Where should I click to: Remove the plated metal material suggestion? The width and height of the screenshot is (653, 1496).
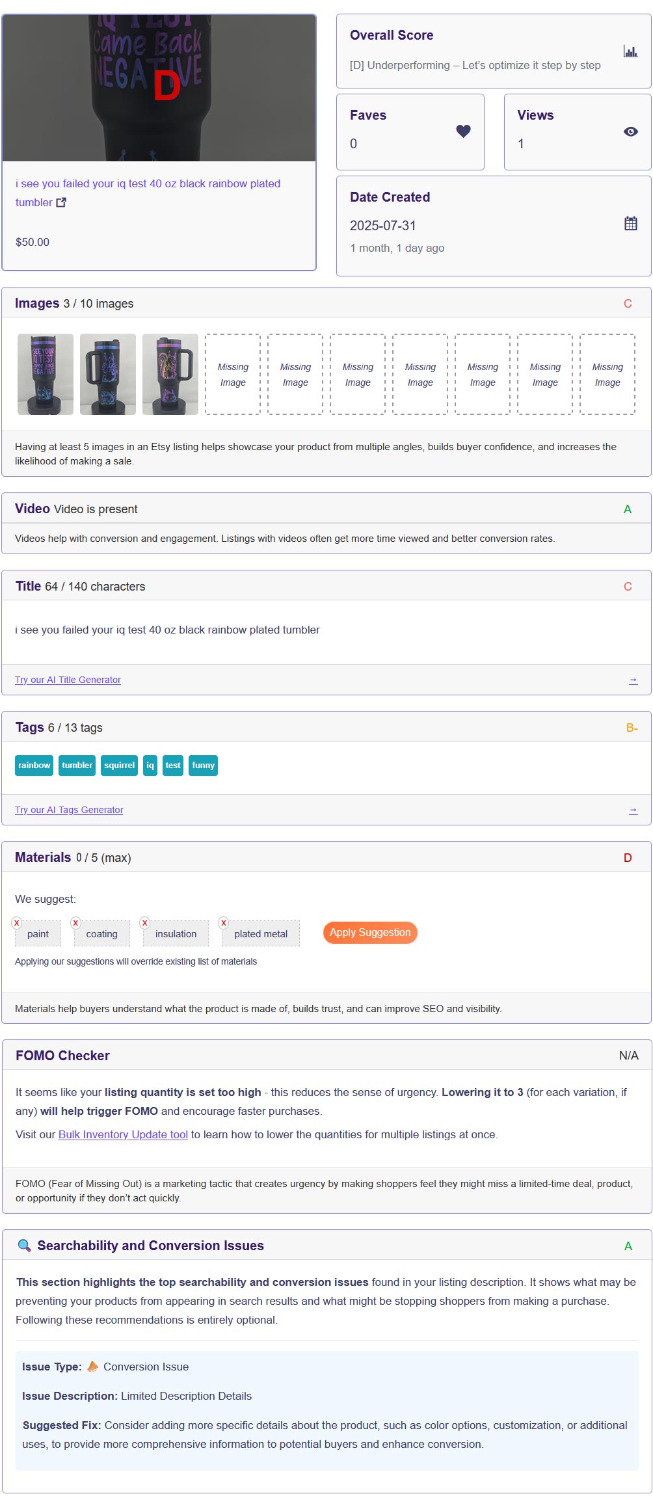tap(224, 922)
